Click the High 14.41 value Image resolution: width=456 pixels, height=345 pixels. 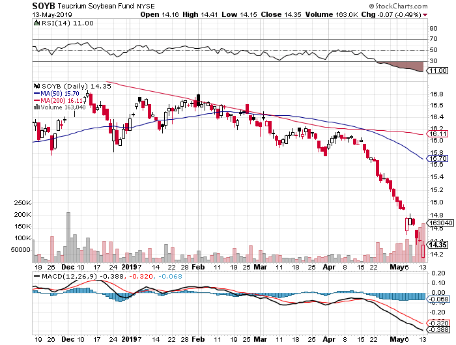click(x=200, y=14)
